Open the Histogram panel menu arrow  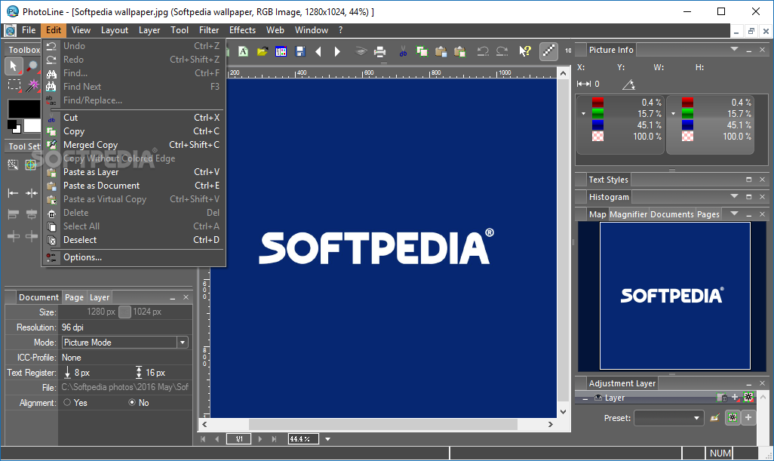click(734, 196)
